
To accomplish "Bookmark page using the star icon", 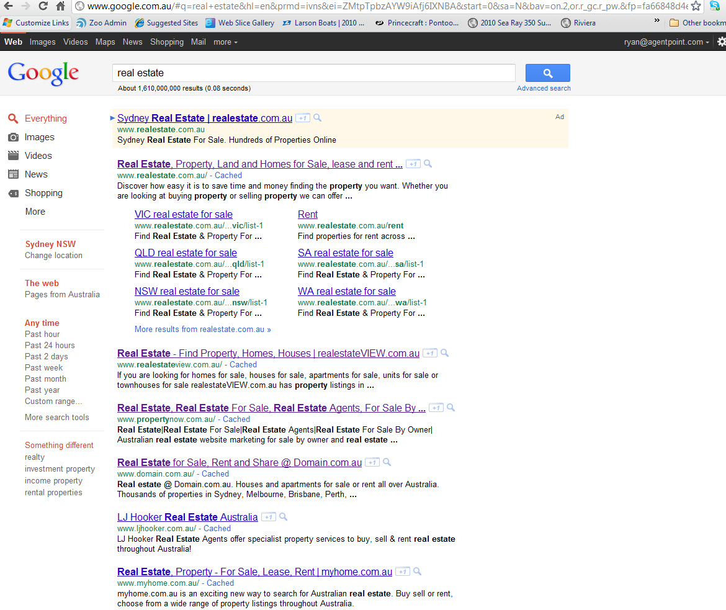I will [x=696, y=6].
